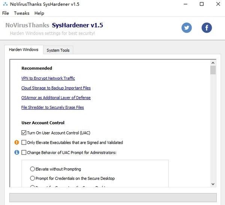Uncheck Turn On User Account Control (UAC)
Screen dimensions: 225x205
point(24,133)
